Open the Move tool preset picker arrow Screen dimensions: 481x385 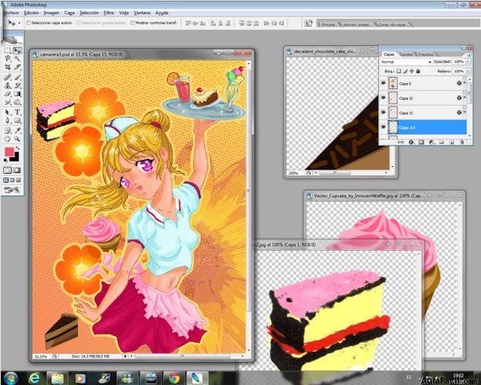20,23
